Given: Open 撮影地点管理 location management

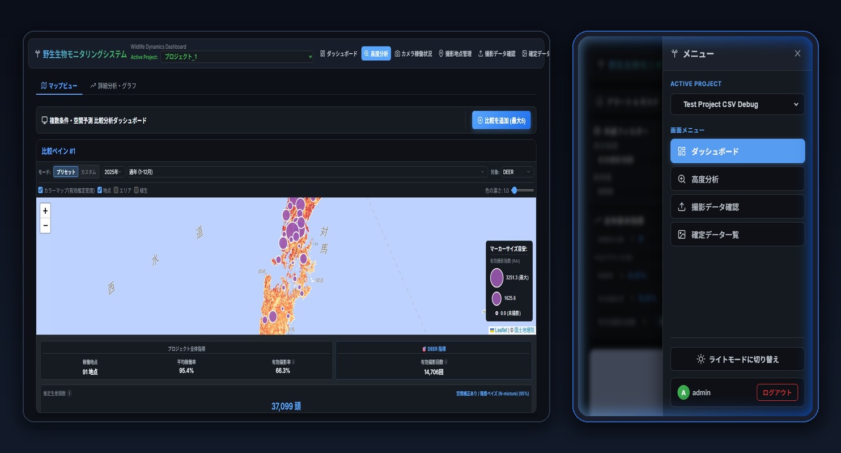Looking at the screenshot, I should click(x=455, y=54).
